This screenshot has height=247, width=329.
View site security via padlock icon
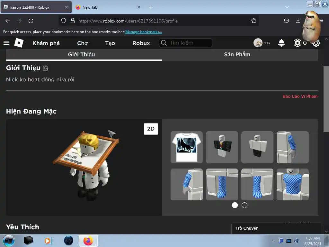(73, 21)
